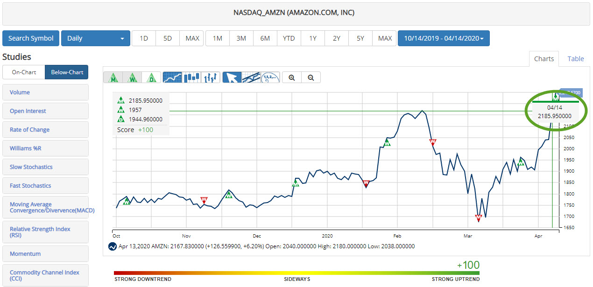Click the legend triangle beside 1944.960000

coord(121,119)
